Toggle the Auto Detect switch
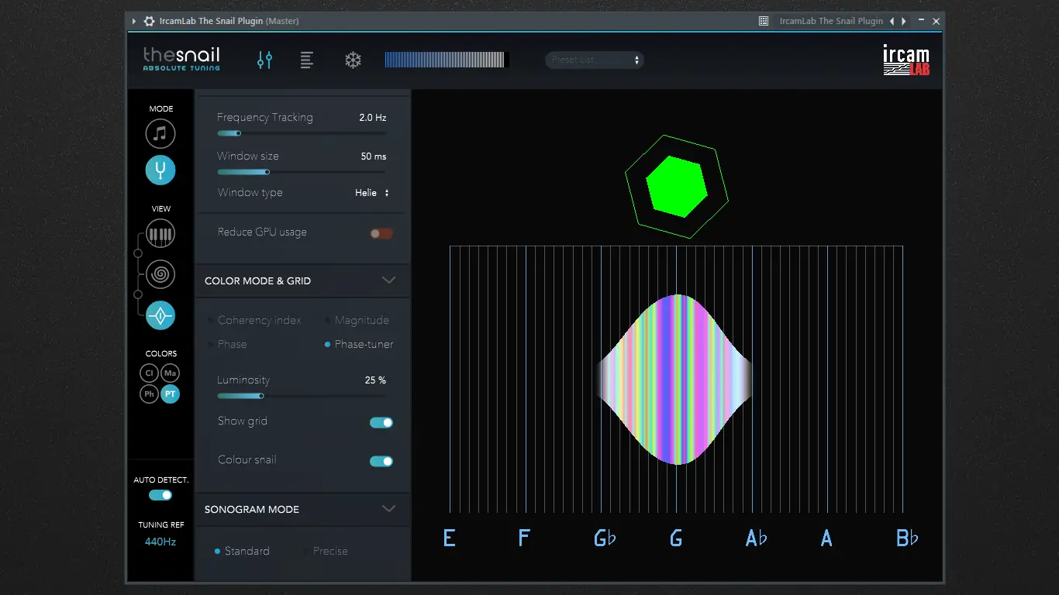Viewport: 1059px width, 595px height. point(160,495)
